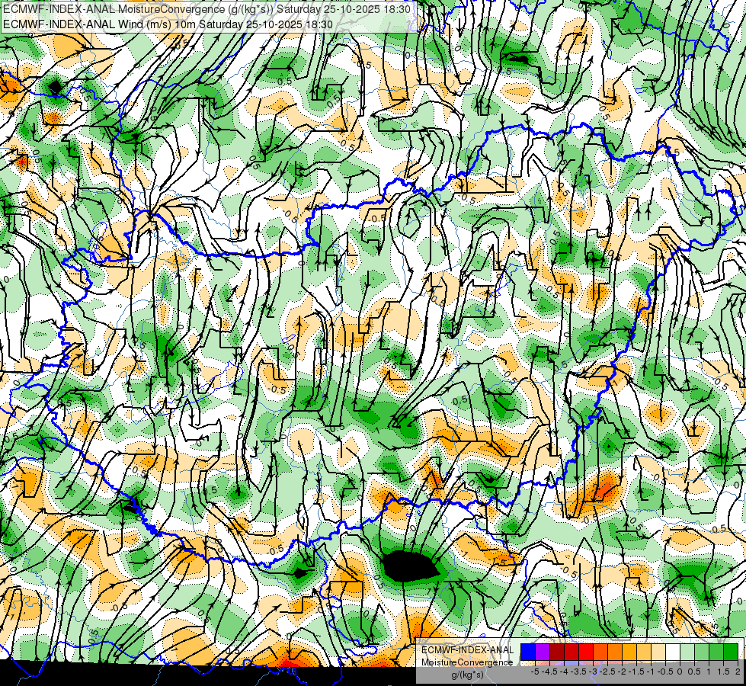Click legend tick label '-4.5'
This screenshot has height=686, width=746.
(549, 672)
